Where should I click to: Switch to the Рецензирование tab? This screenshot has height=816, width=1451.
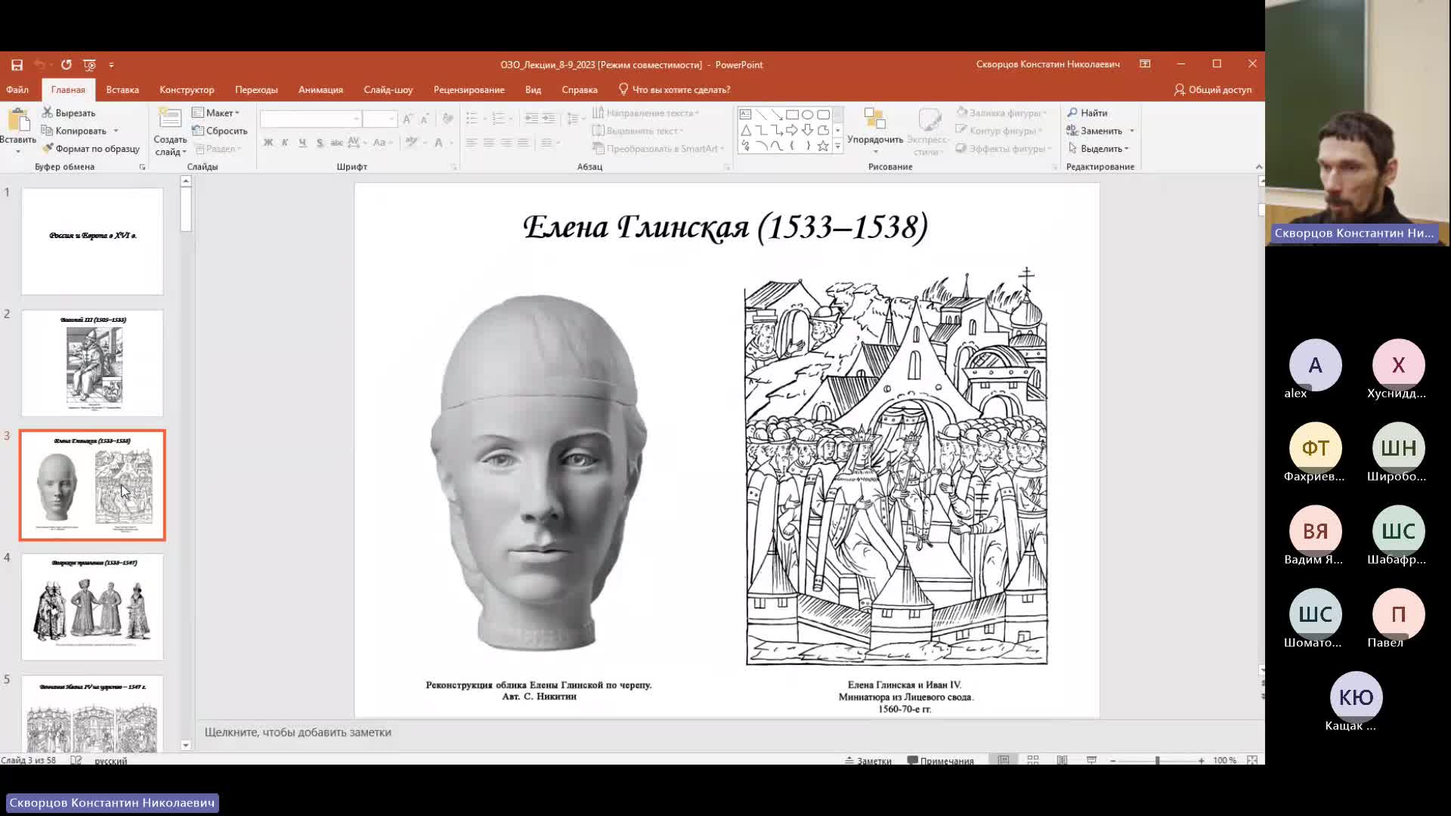[x=469, y=90]
